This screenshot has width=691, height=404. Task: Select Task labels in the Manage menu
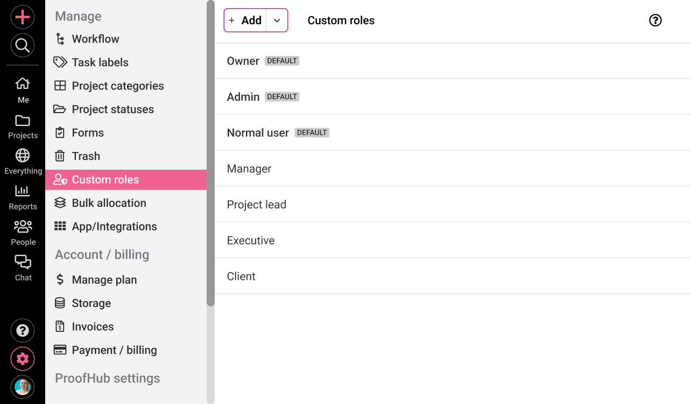(x=100, y=62)
